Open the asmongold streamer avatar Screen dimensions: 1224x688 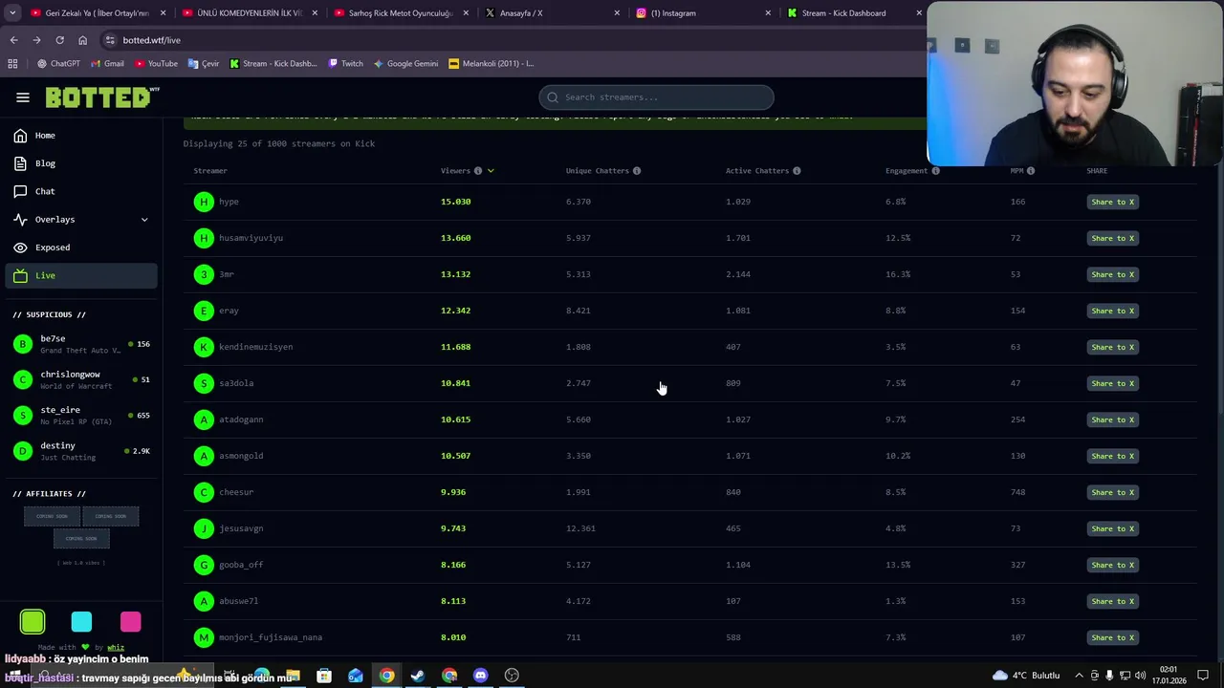pyautogui.click(x=204, y=456)
